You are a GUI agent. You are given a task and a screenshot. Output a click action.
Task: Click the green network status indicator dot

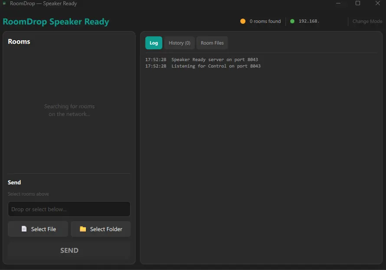(292, 21)
